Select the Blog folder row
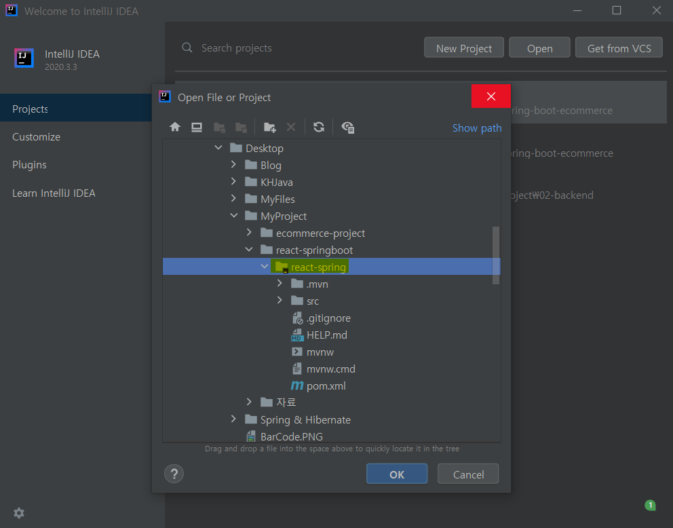The width and height of the screenshot is (673, 528). (x=331, y=166)
